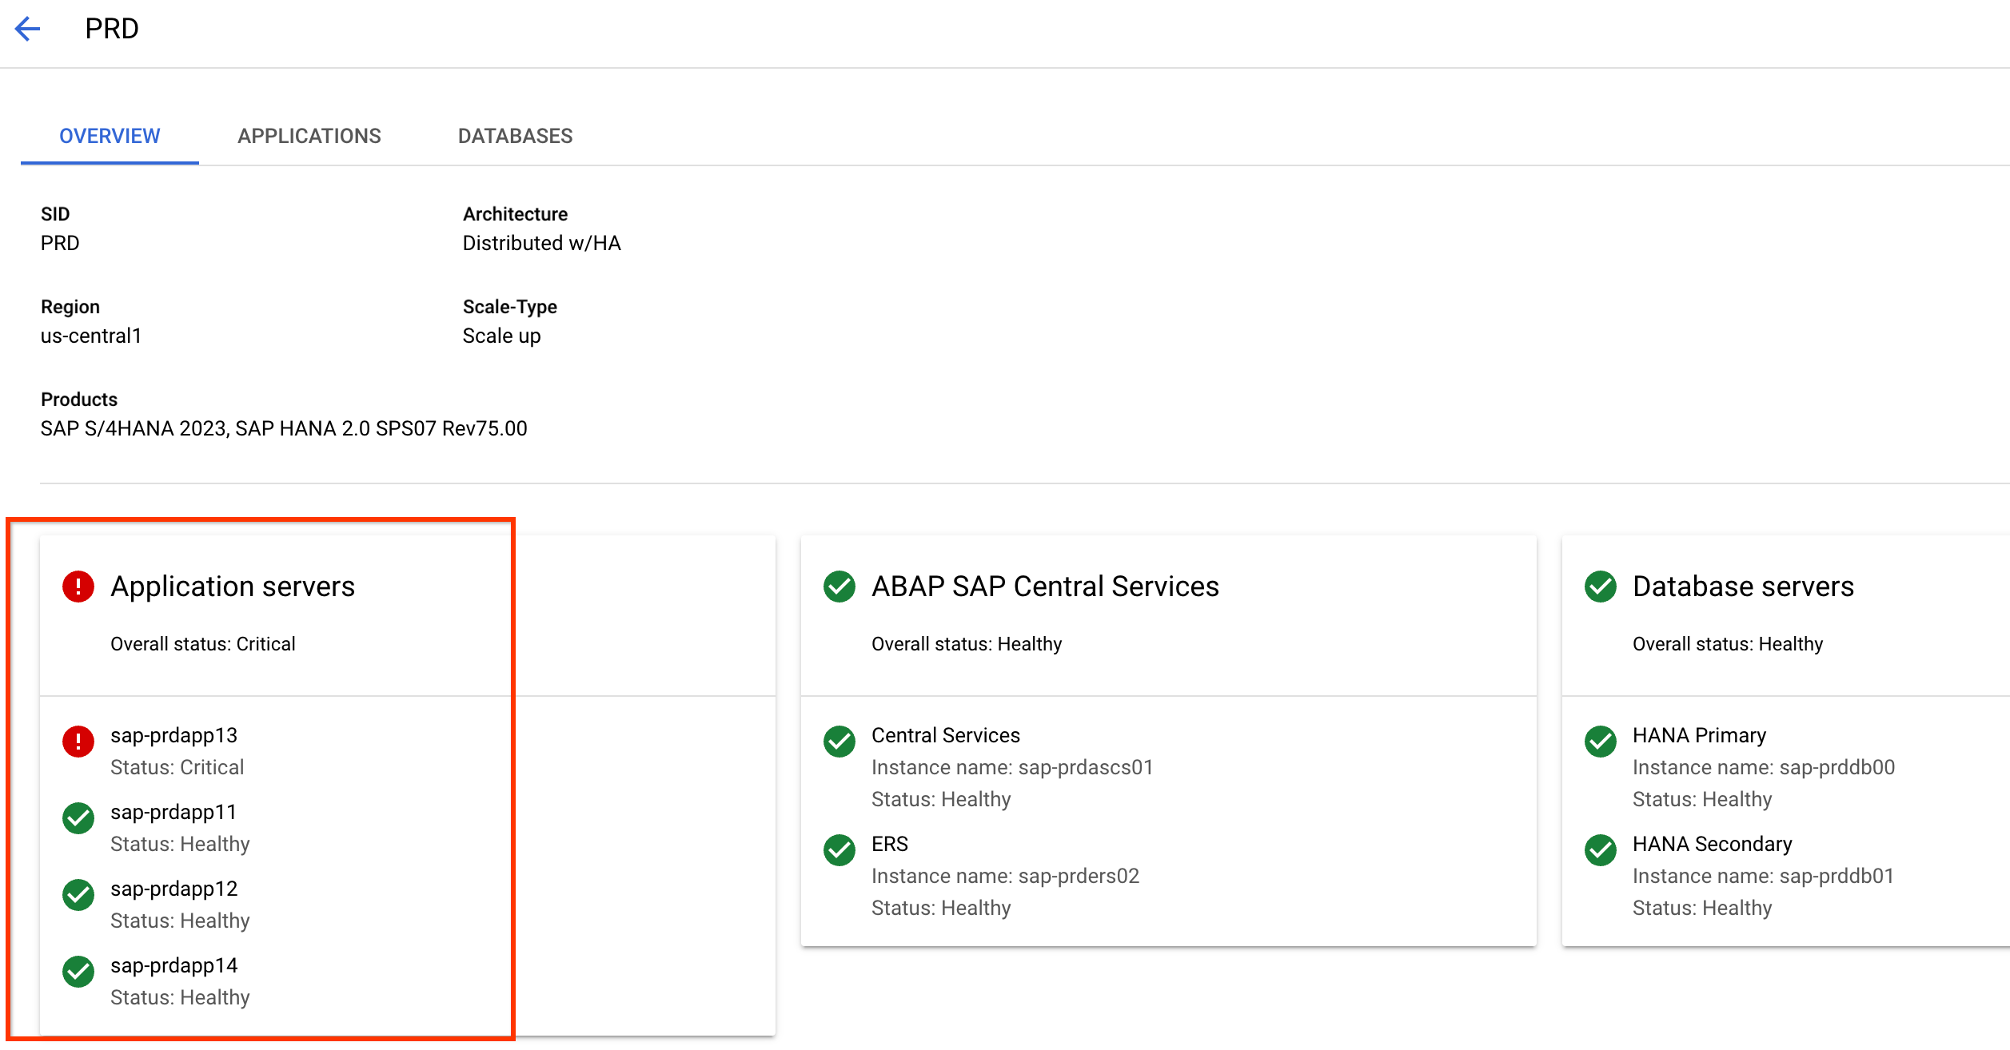The image size is (2010, 1050).
Task: Select the Overview tab
Action: coord(110,136)
